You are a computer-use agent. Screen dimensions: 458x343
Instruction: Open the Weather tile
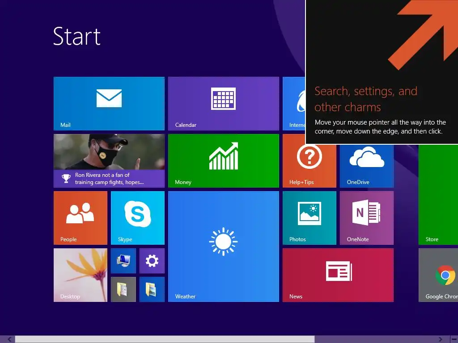[224, 247]
